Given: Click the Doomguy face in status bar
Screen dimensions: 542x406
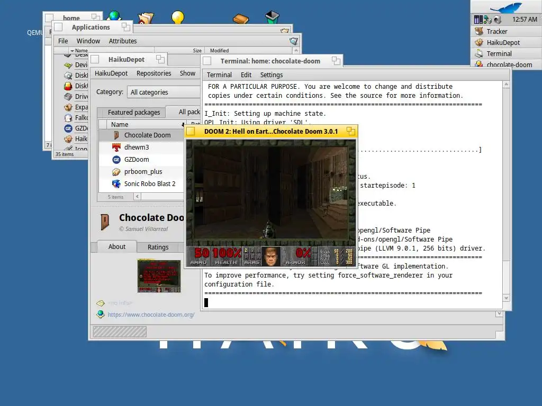Looking at the screenshot, I should click(272, 256).
